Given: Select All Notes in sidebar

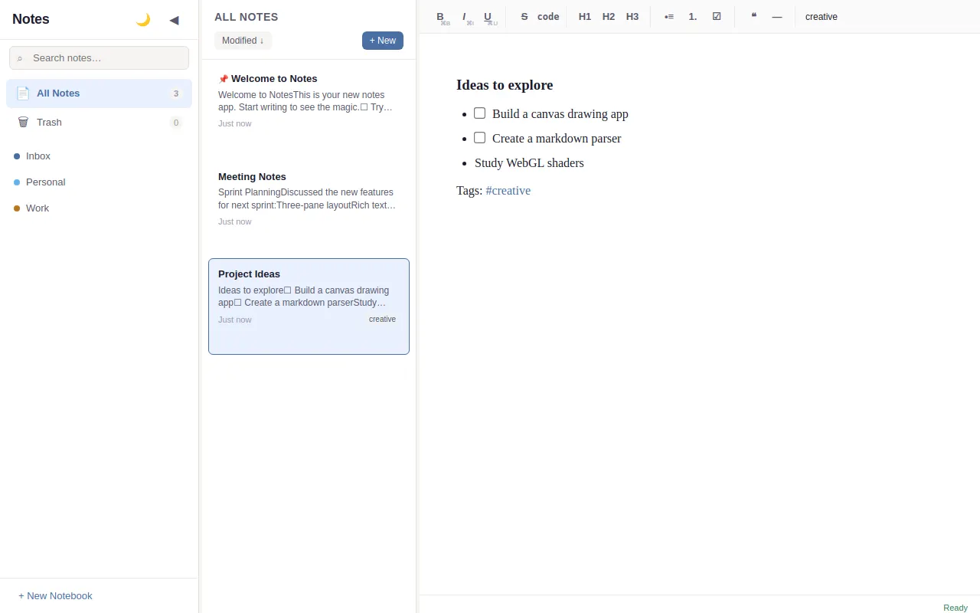Looking at the screenshot, I should point(99,93).
